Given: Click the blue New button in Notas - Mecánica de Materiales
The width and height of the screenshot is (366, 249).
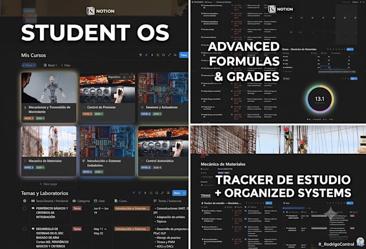Looking at the screenshot, I should click(350, 49).
